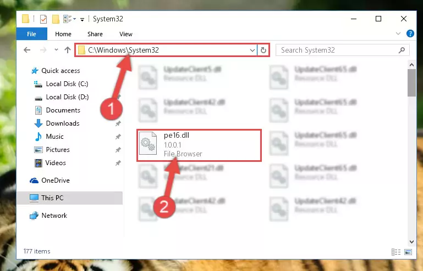This screenshot has height=271, width=423.
Task: Expand the address bar history dropdown
Action: tap(252, 50)
